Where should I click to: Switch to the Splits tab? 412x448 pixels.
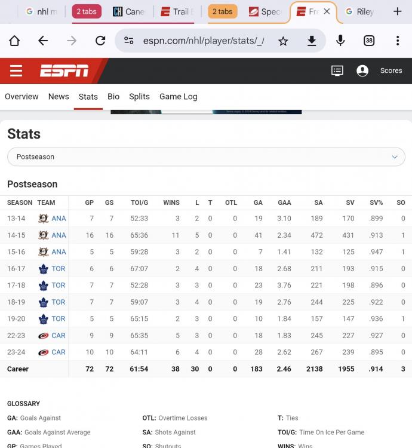[x=139, y=96]
